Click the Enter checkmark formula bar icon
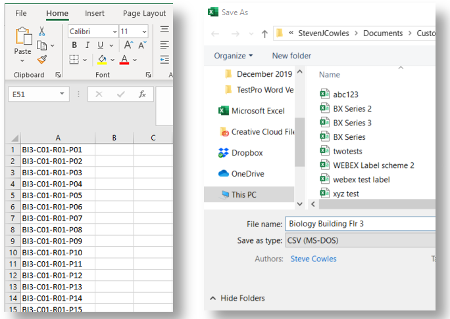 (x=121, y=94)
